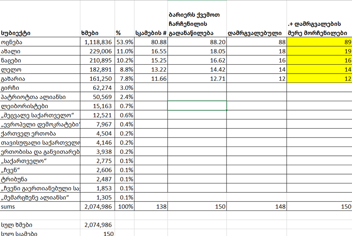The width and height of the screenshot is (352, 236).
Task: Click the cell with 210,895
Action: tap(97, 61)
